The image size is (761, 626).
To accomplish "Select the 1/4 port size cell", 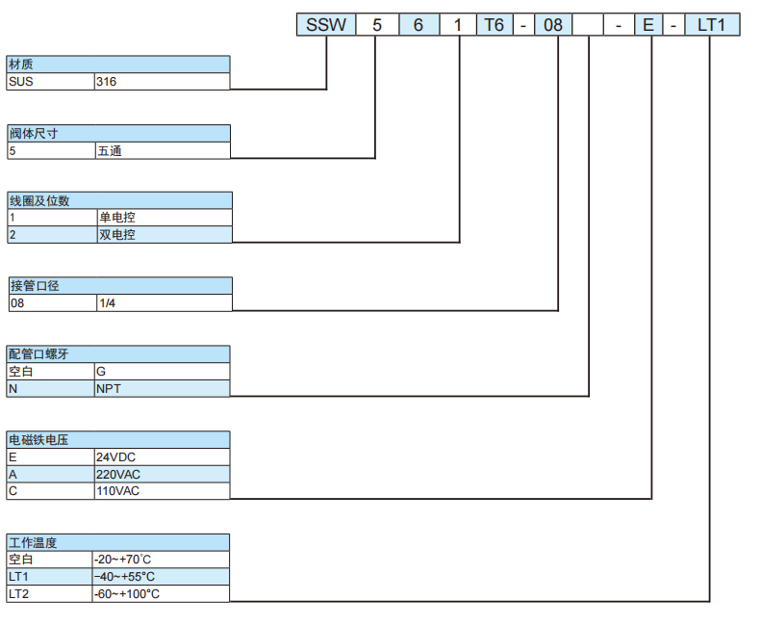I will click(x=164, y=303).
